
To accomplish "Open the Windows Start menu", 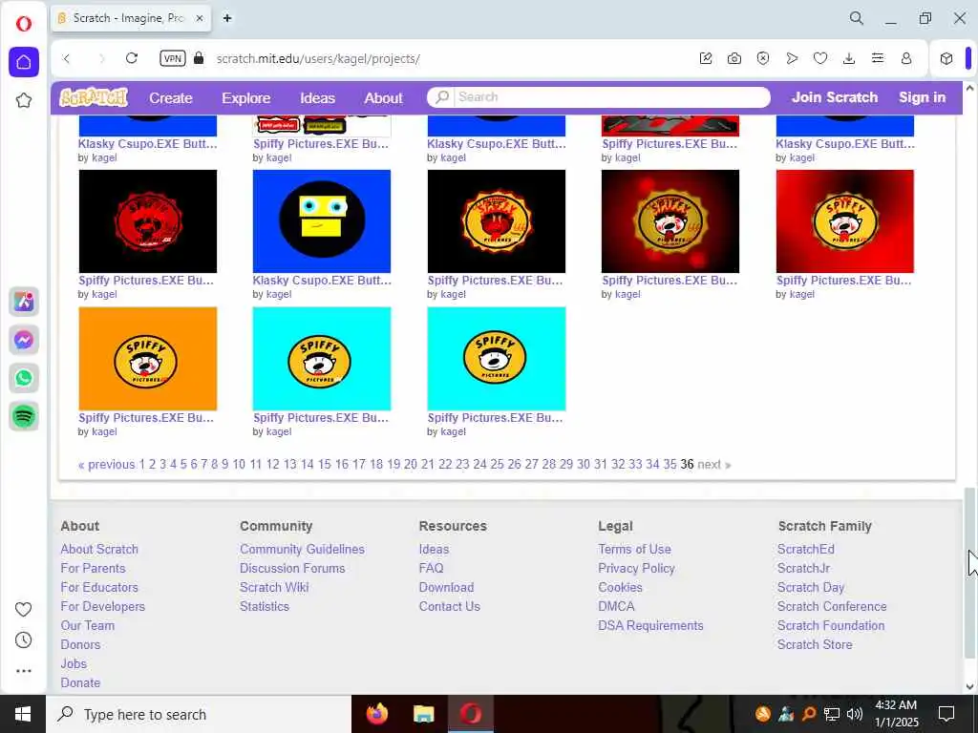I will [x=23, y=714].
